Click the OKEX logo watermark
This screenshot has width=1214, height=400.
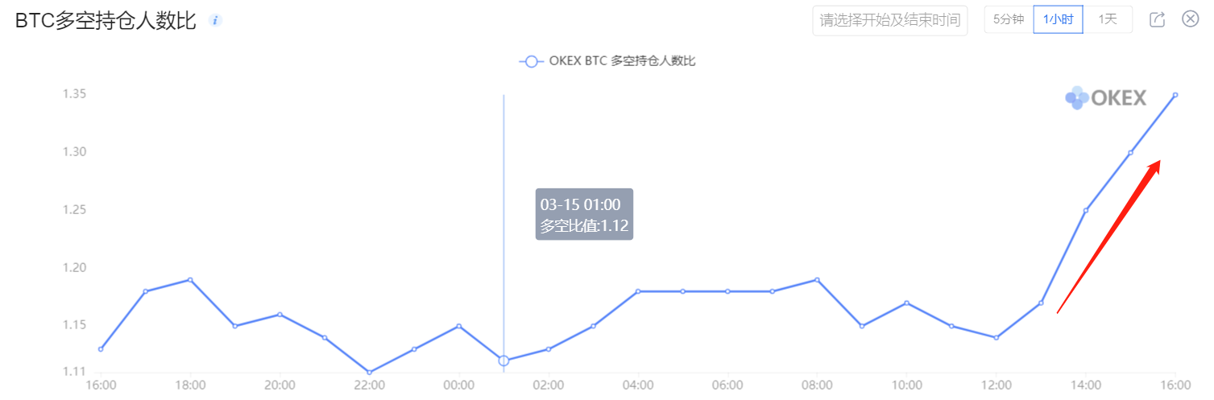coord(1105,98)
